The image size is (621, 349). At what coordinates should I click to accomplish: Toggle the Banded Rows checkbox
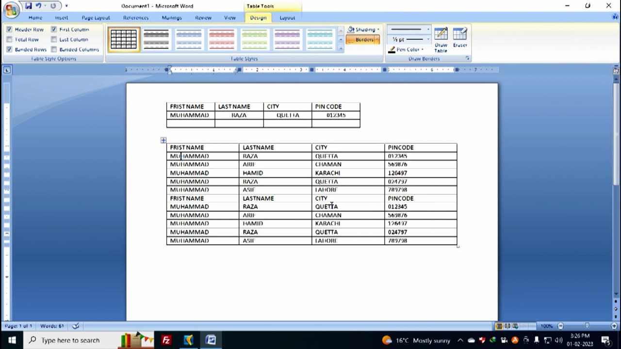click(9, 49)
